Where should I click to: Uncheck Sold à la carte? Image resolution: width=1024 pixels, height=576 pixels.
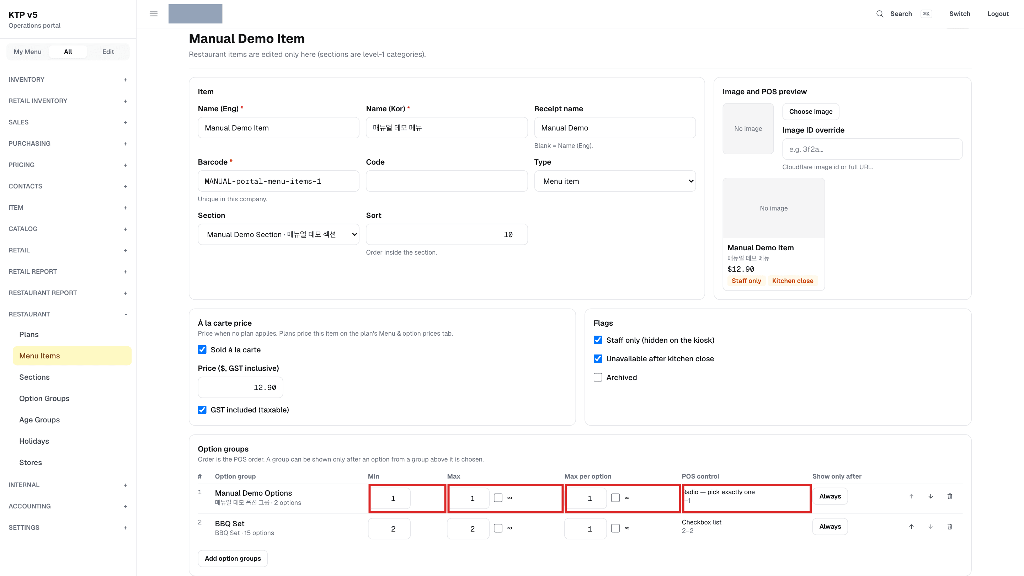(202, 350)
